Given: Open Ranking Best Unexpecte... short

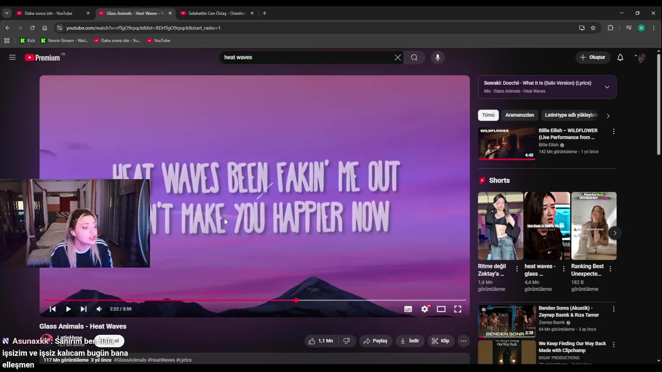Looking at the screenshot, I should coord(594,226).
